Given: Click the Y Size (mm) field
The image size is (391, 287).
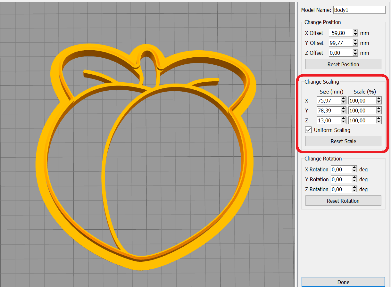Looking at the screenshot, I should (x=329, y=111).
